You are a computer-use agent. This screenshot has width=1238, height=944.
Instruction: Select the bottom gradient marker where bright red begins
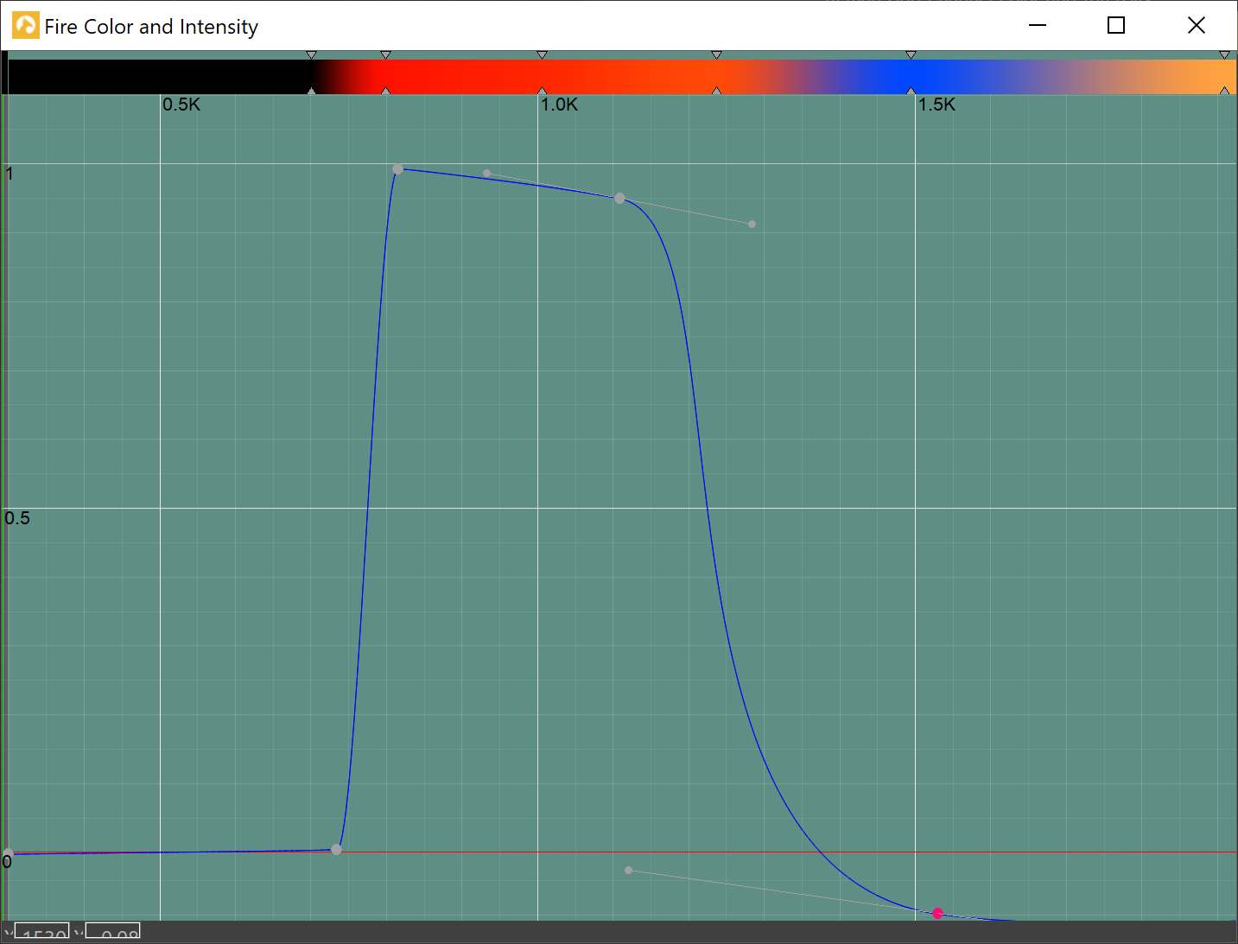[385, 90]
